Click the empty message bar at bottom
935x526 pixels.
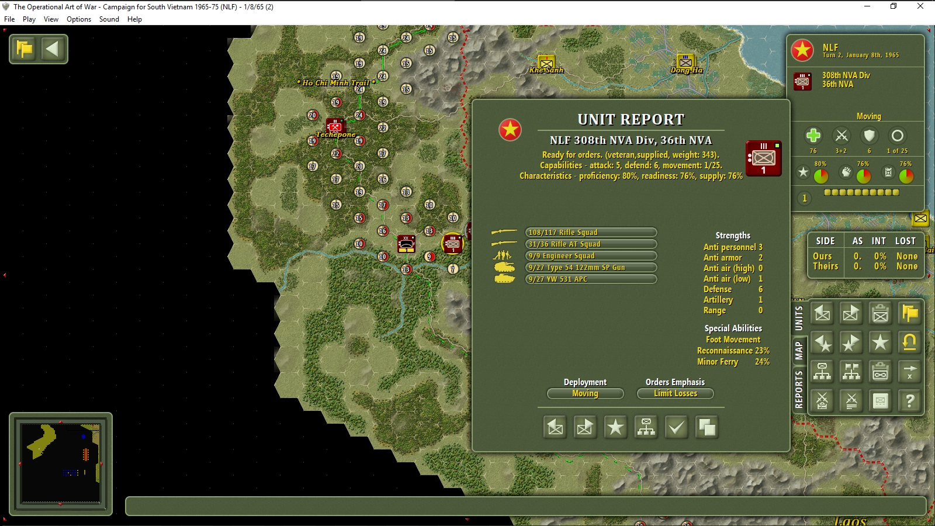(526, 506)
